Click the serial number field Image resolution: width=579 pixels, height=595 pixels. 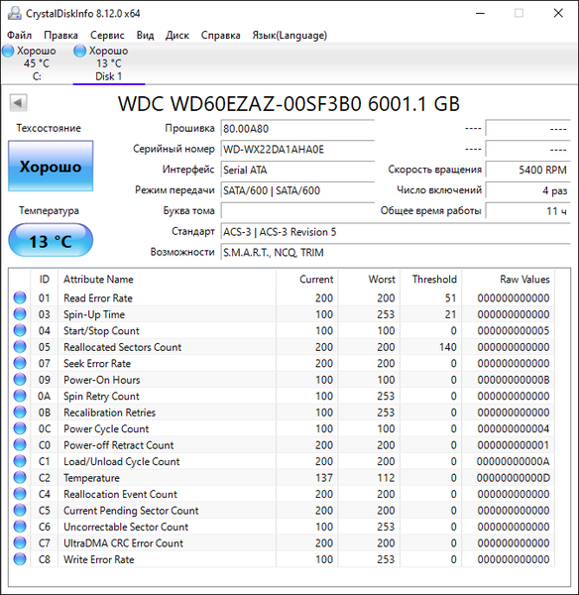click(x=297, y=149)
